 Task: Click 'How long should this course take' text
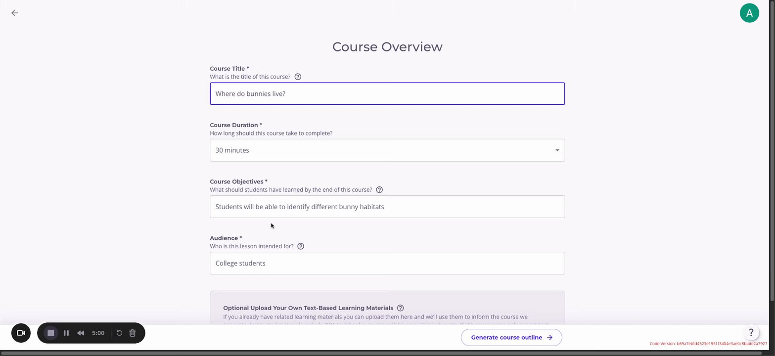tap(271, 133)
